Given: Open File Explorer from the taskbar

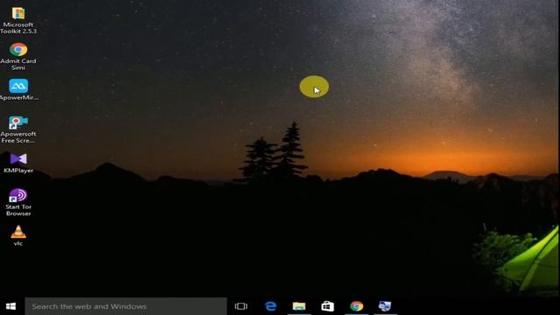Looking at the screenshot, I should tap(299, 306).
